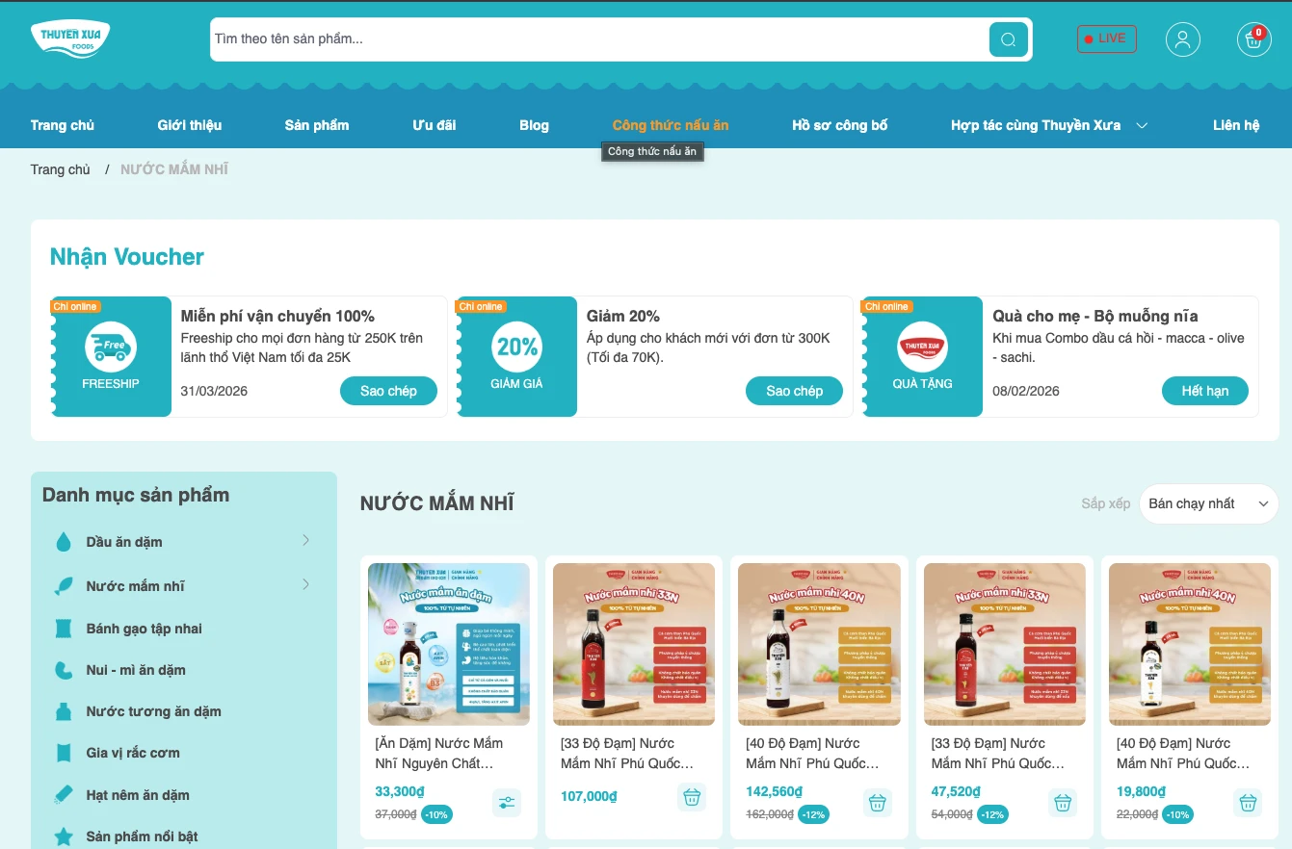Click the 20% Giảm giá voucher icon
The image size is (1292, 849).
click(516, 347)
